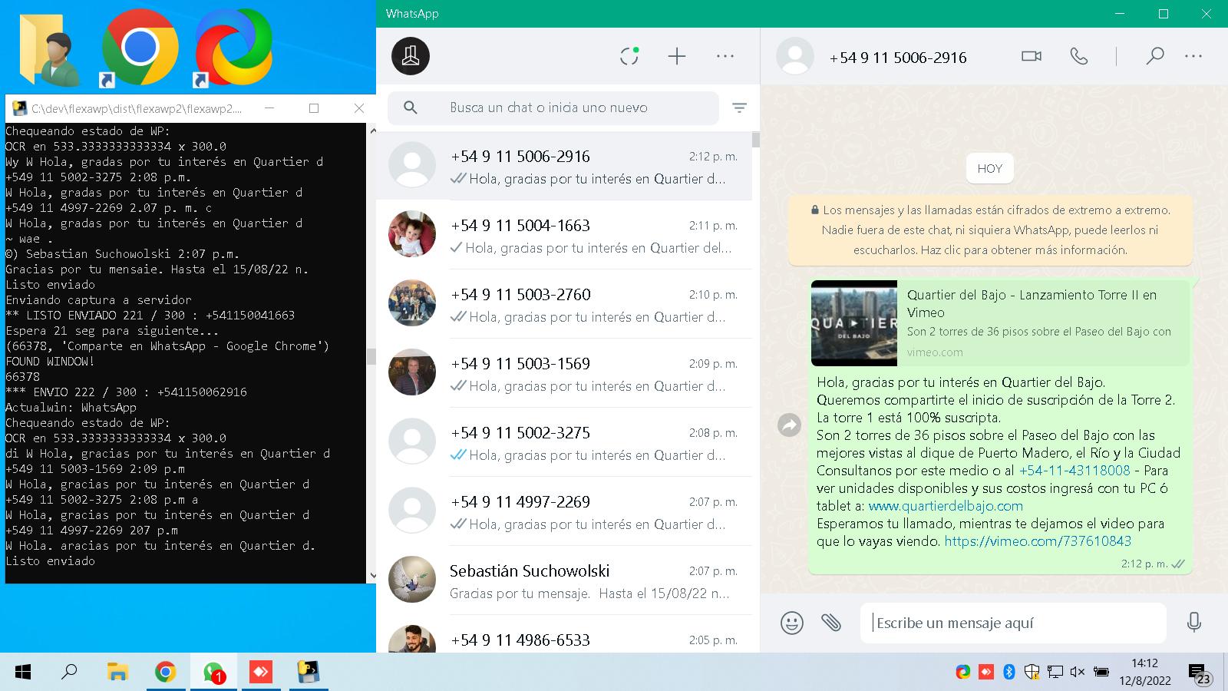Click the user folder desktop icon
The width and height of the screenshot is (1228, 691).
(x=48, y=49)
